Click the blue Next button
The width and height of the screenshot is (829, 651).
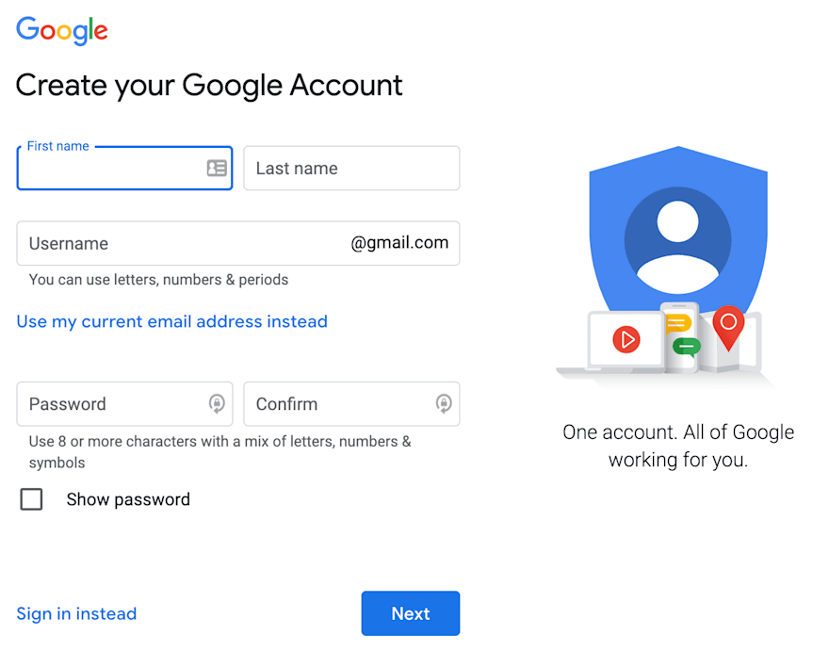[x=411, y=613]
